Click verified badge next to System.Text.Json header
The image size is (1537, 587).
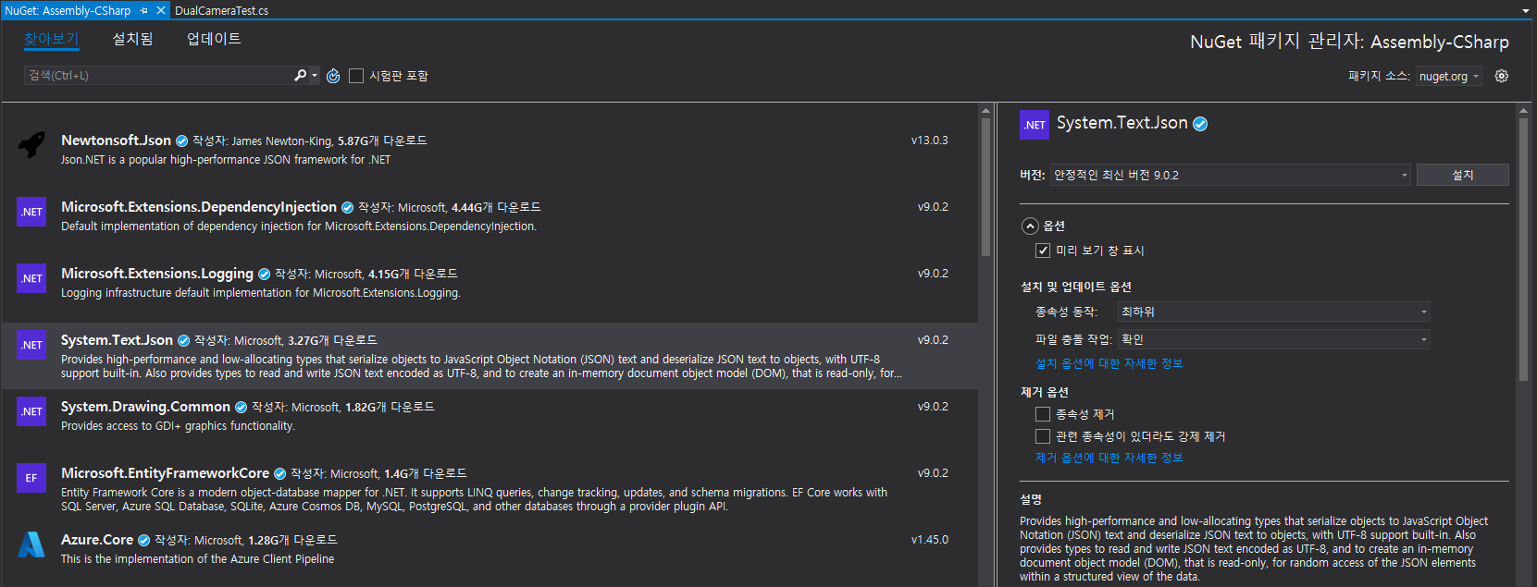(1200, 124)
